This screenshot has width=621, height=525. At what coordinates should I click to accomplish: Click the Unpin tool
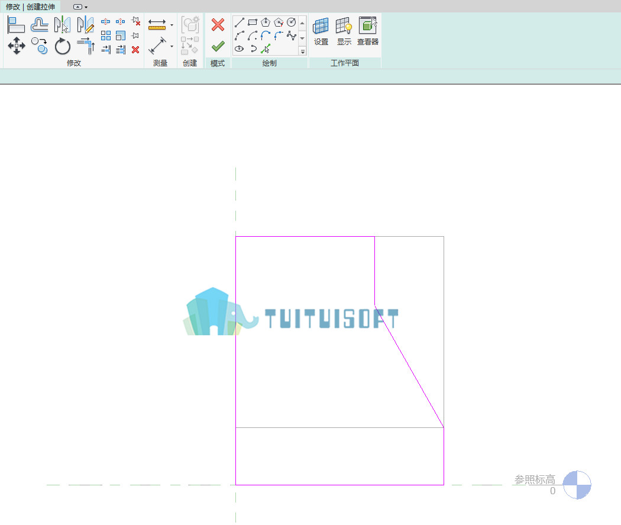pyautogui.click(x=136, y=21)
